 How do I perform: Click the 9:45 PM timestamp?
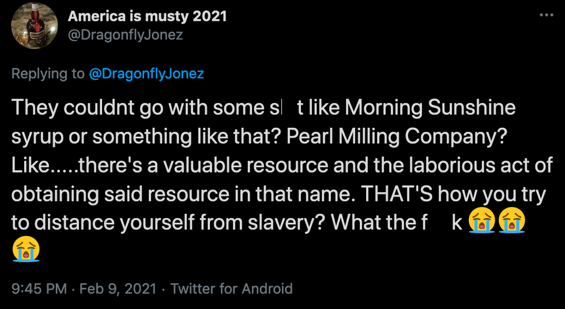pyautogui.click(x=39, y=288)
